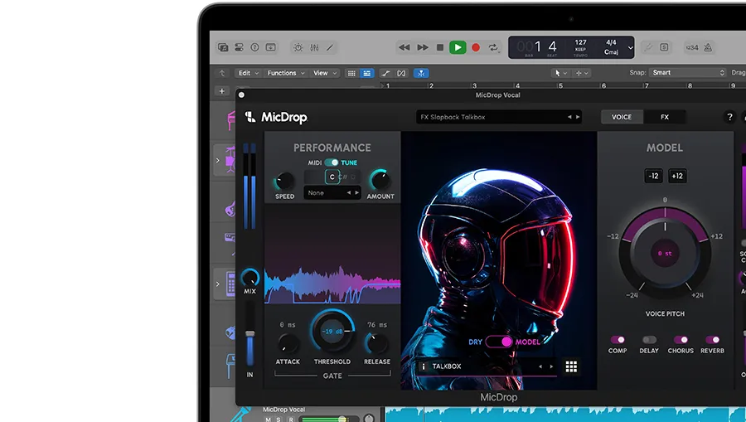
Task: Select previous voice model arrow beside TALKBOX
Action: [x=540, y=366]
